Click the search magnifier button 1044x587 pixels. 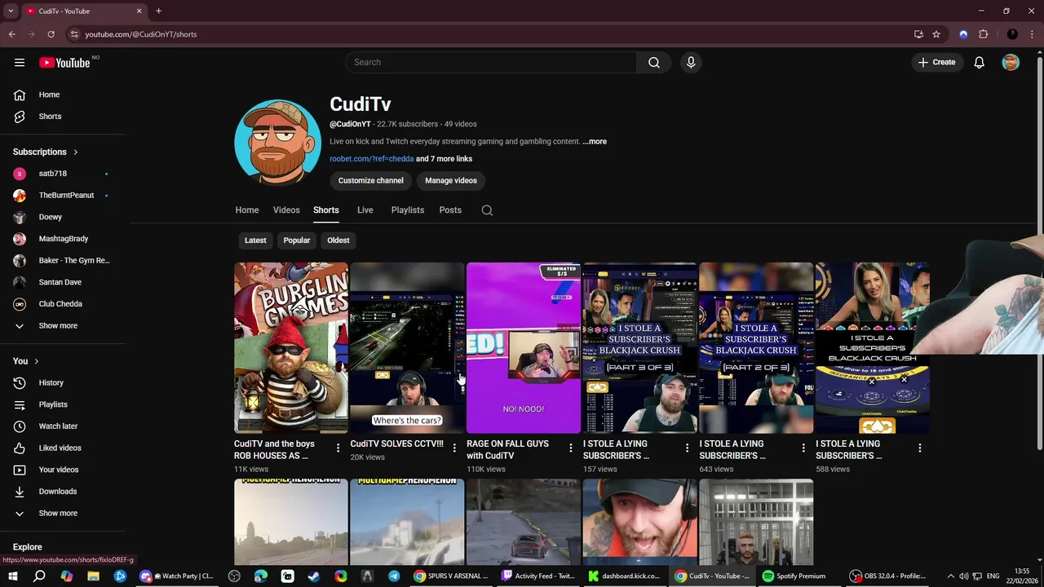point(654,63)
